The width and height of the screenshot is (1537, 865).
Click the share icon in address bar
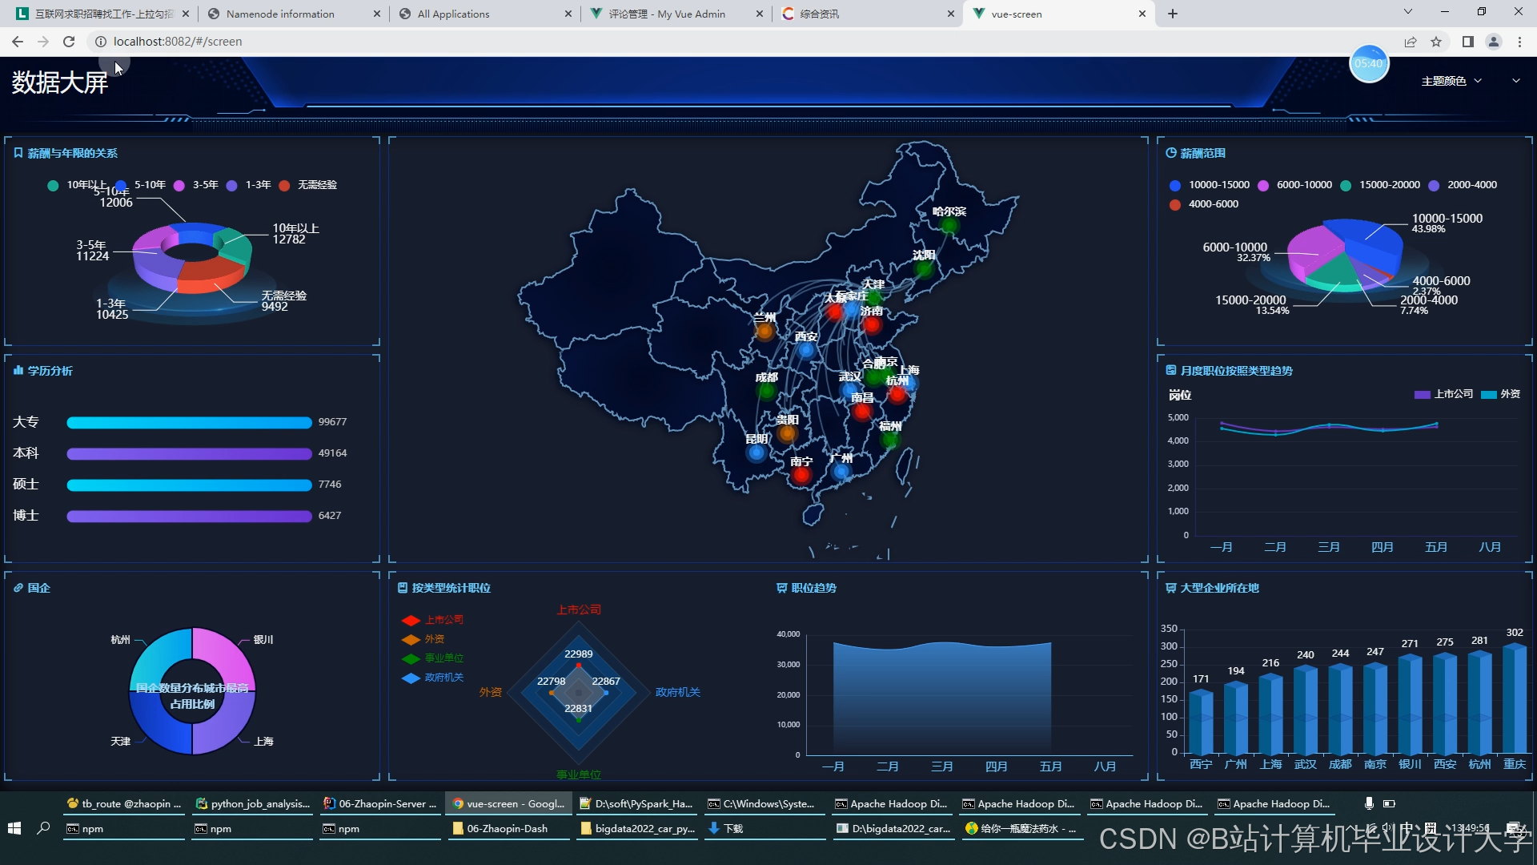click(x=1411, y=42)
